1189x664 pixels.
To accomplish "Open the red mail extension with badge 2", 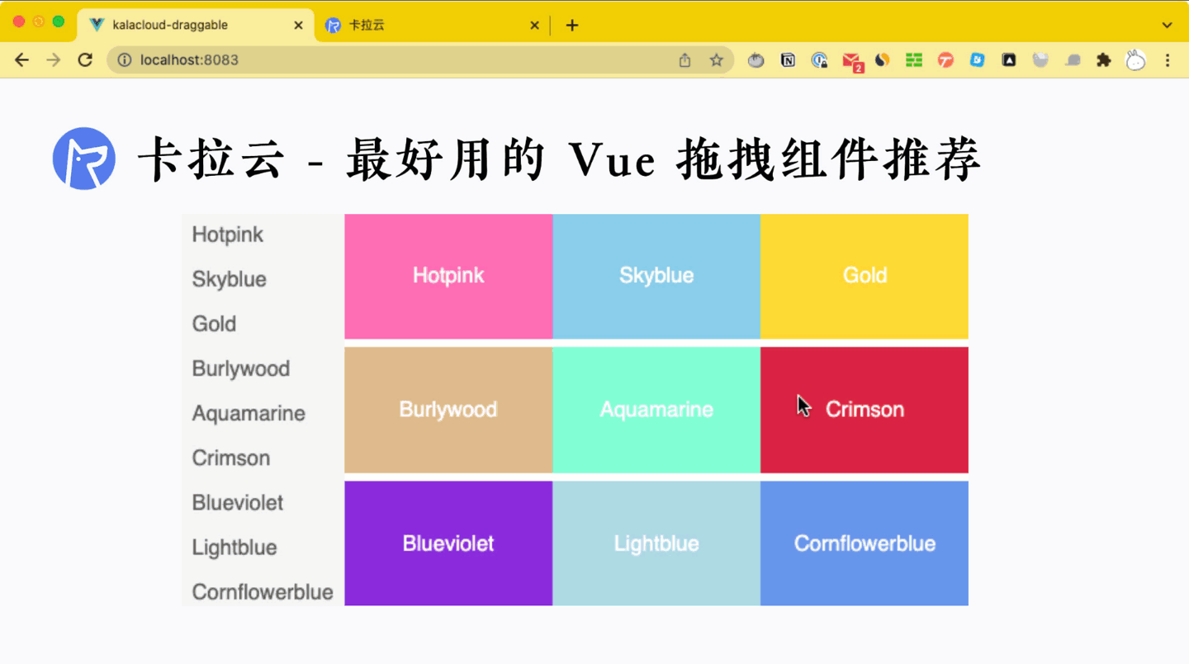I will pos(852,61).
